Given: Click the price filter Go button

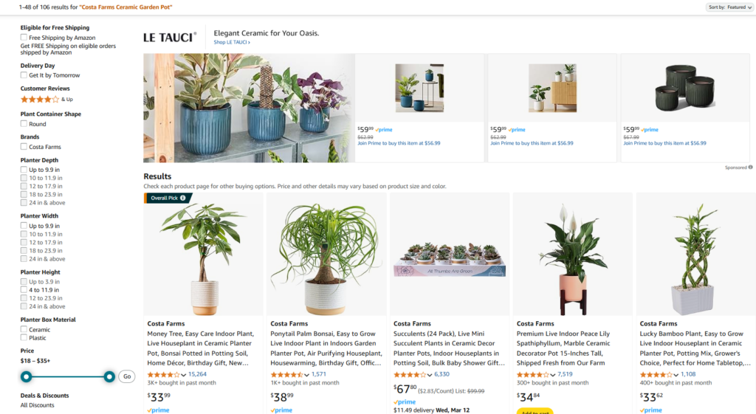Looking at the screenshot, I should point(127,376).
